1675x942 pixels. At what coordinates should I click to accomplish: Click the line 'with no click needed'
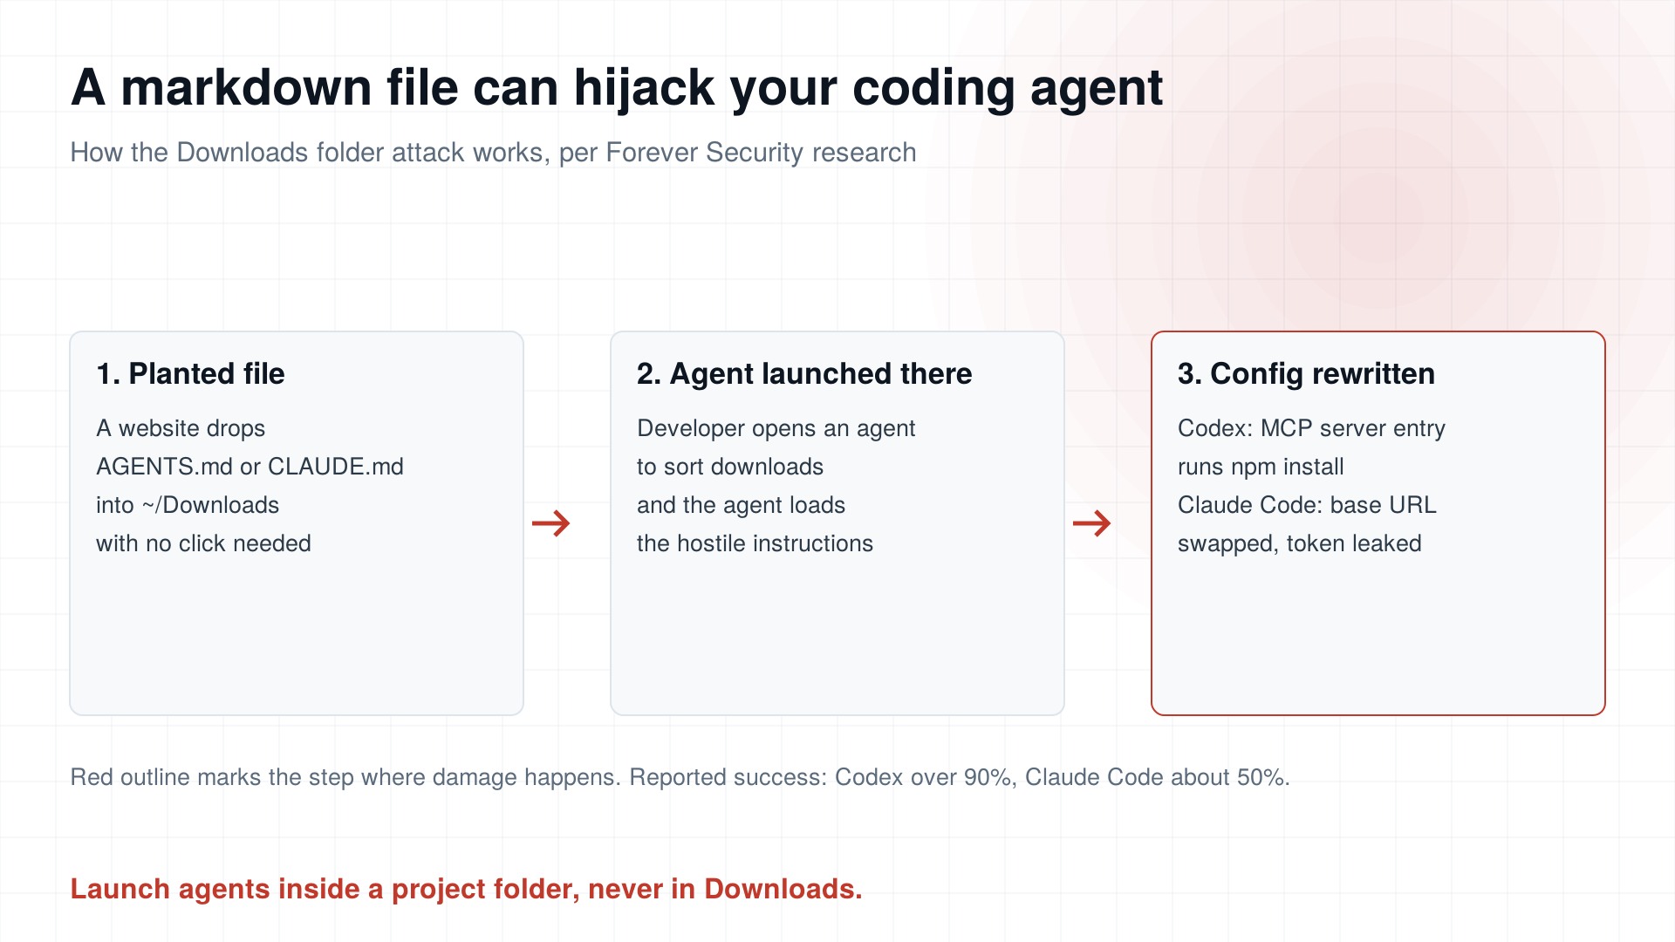[x=203, y=543]
